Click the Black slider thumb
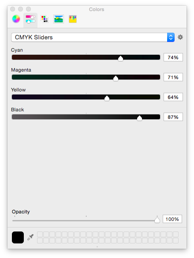The image size is (194, 258). point(139,118)
